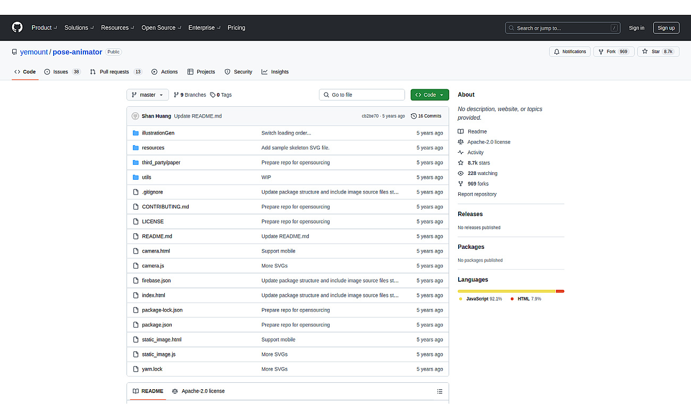Click the LICENSE file icon
This screenshot has height=419, width=691.
point(136,222)
